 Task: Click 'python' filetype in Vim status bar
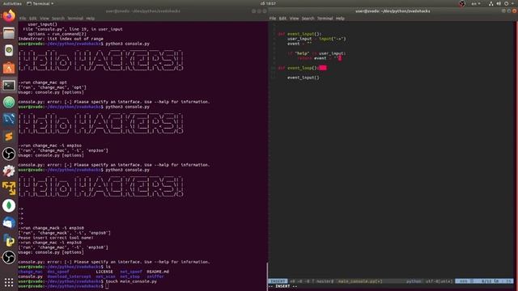coord(414,281)
